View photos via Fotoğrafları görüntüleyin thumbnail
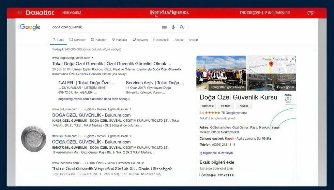Image resolution: width=334 pixels, height=190 pixels. tap(221, 73)
